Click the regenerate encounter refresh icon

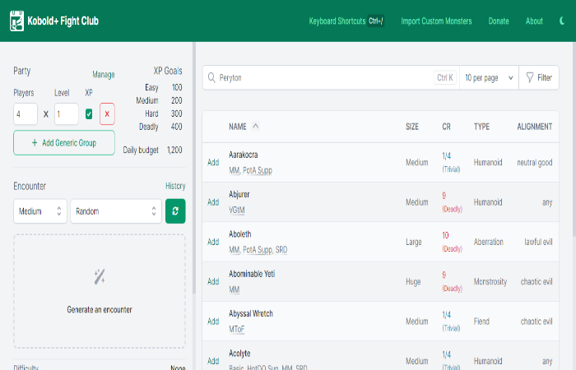coord(175,211)
